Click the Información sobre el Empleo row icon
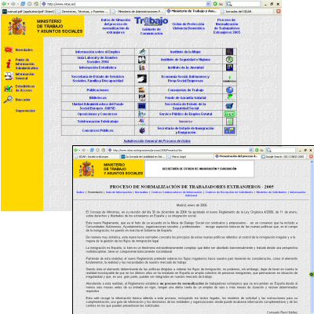Viewport: 314px width, 314px height. 142,52
